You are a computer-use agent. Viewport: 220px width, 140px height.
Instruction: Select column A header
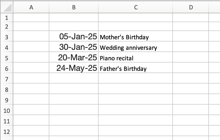[x=31, y=7]
